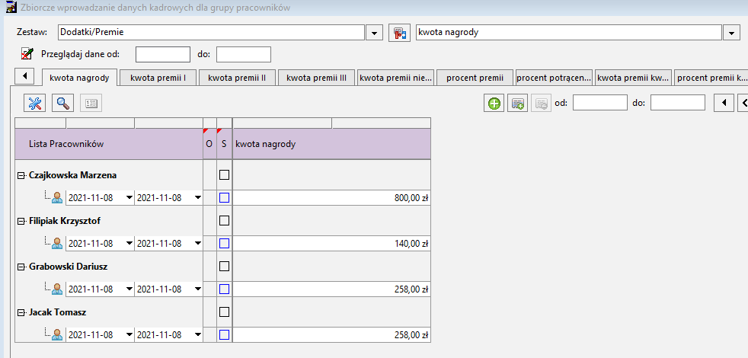Click the wrench and screwdriver settings icon

35,103
